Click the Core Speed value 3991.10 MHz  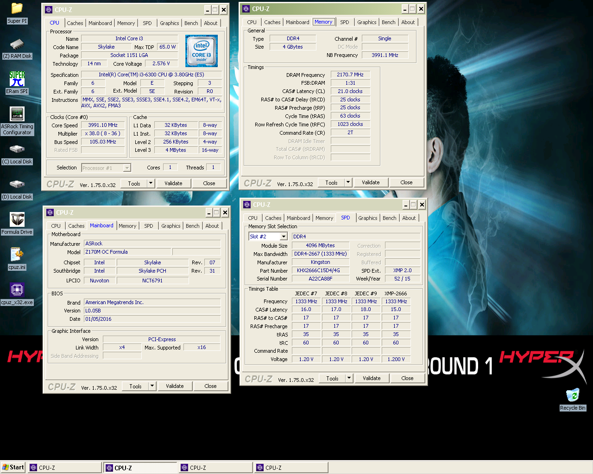103,125
